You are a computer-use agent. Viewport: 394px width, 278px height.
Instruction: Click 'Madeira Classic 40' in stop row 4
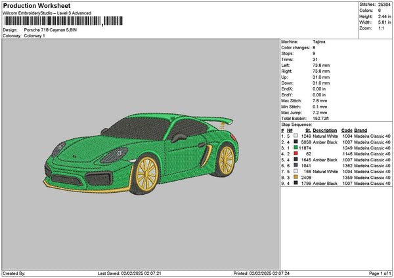click(x=372, y=154)
